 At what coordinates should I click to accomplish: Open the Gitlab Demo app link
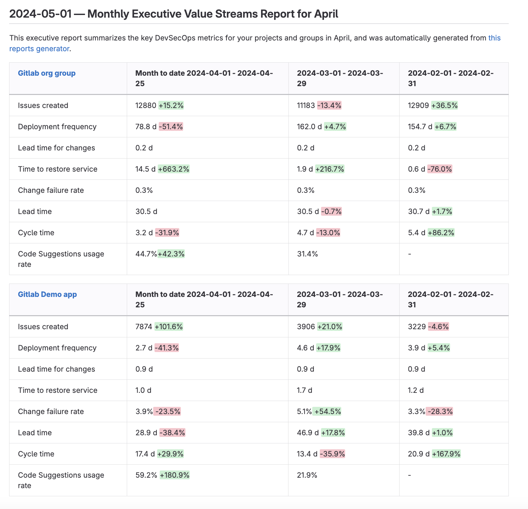[x=47, y=294]
